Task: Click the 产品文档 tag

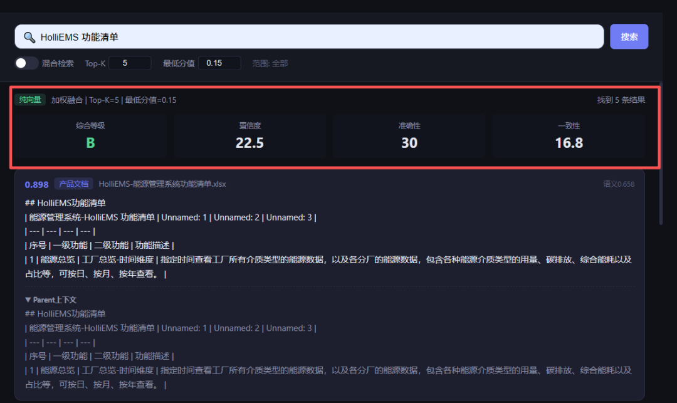Action: click(73, 184)
